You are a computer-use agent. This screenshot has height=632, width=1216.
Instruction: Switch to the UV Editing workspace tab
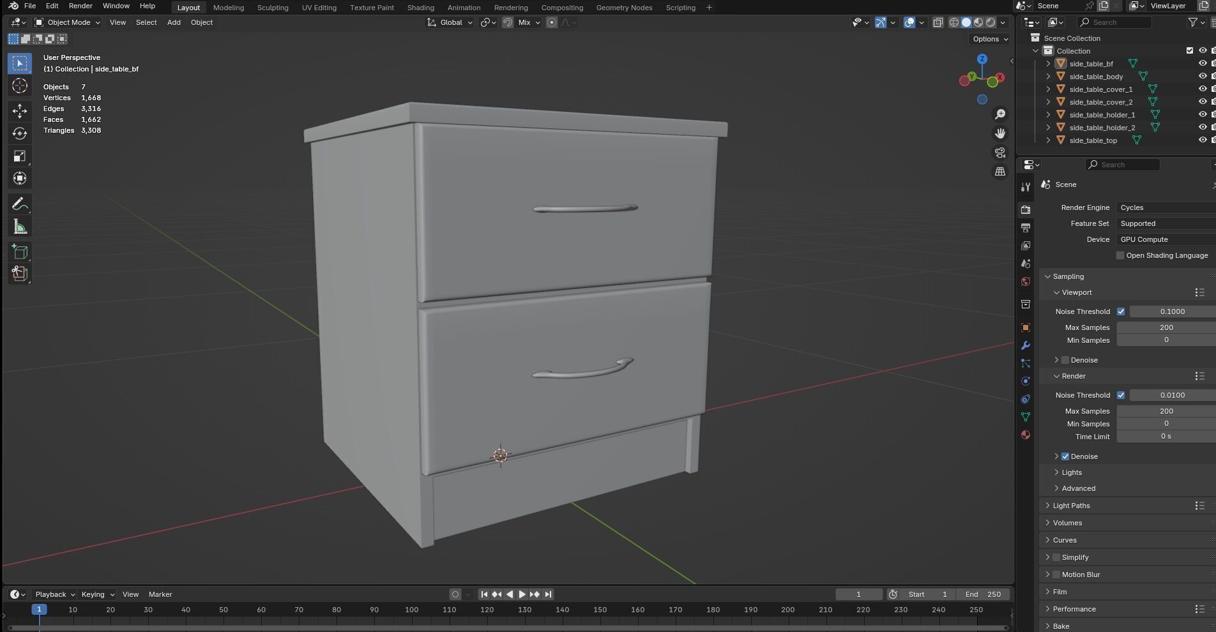319,8
